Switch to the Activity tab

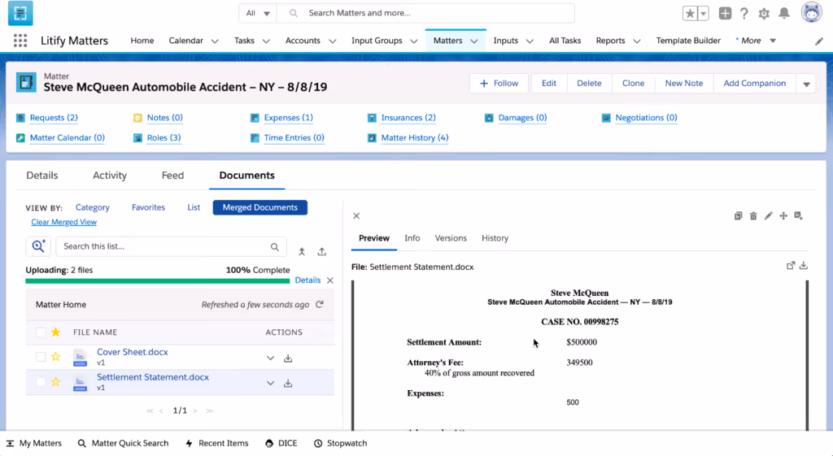click(x=110, y=176)
